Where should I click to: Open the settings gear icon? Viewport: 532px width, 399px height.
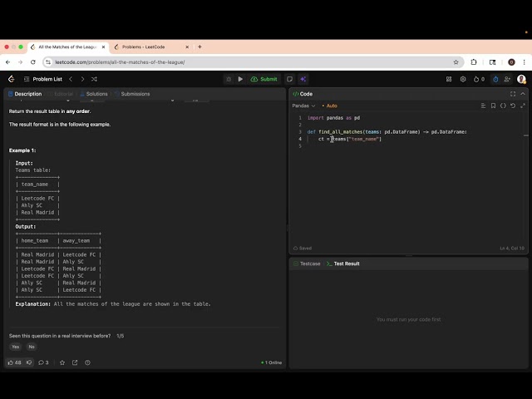[463, 79]
